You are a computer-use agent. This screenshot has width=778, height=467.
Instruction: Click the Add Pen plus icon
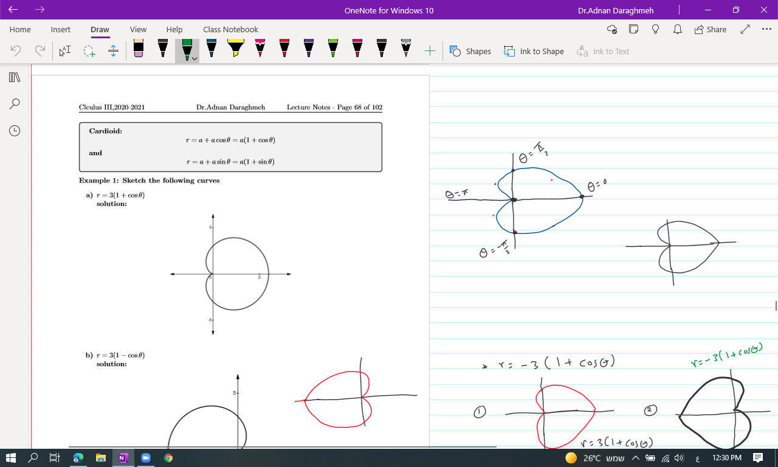click(430, 51)
